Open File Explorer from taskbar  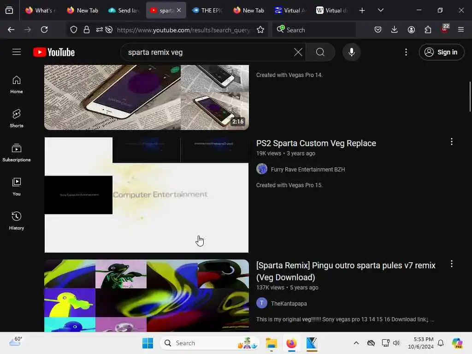click(271, 343)
